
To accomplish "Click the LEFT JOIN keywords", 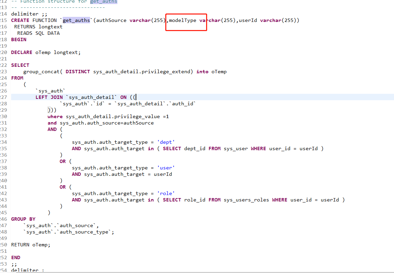I will click(49, 97).
